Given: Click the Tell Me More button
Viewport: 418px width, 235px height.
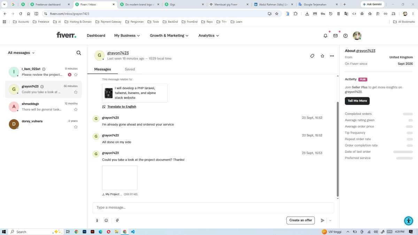Looking at the screenshot, I should coord(357,101).
